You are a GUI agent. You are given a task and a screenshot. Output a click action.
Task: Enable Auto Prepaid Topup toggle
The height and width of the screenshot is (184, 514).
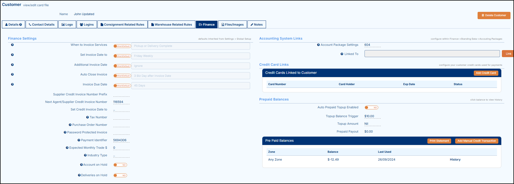[x=371, y=107]
